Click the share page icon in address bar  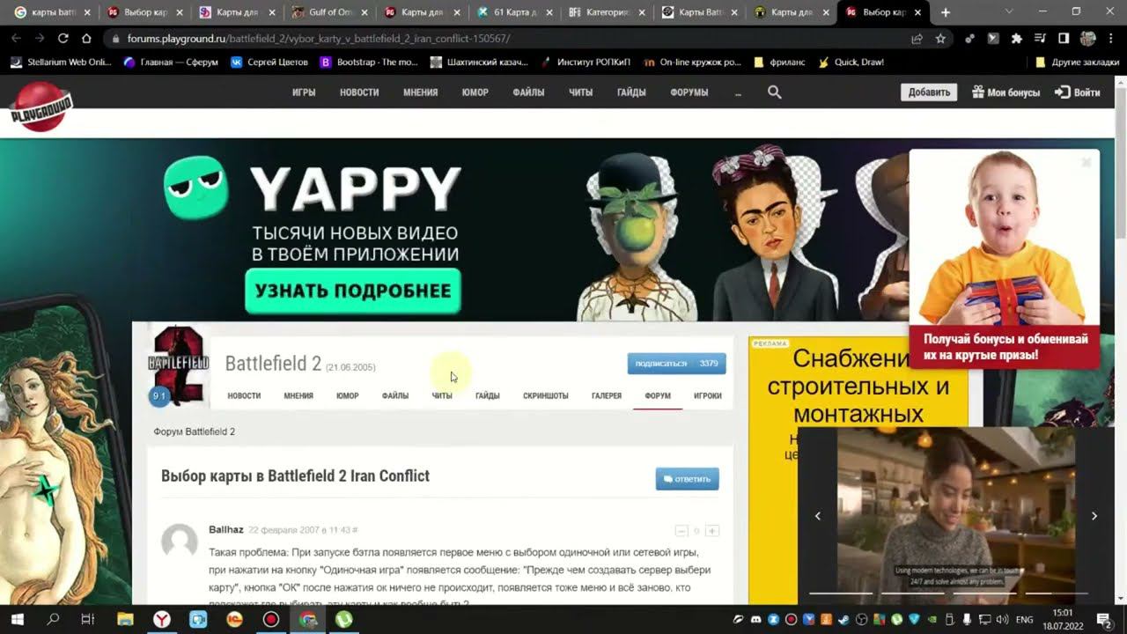(x=917, y=39)
